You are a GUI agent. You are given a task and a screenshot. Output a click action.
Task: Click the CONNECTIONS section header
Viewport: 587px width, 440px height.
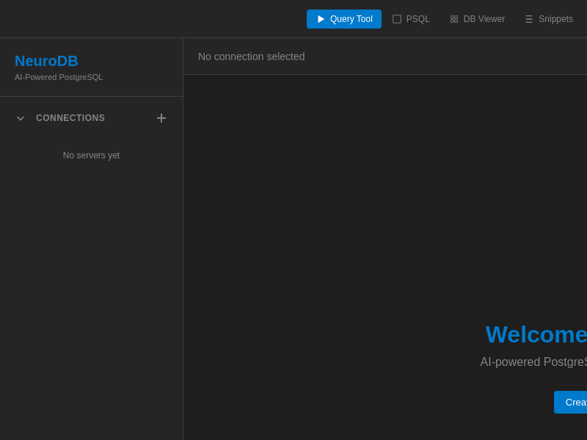70,118
